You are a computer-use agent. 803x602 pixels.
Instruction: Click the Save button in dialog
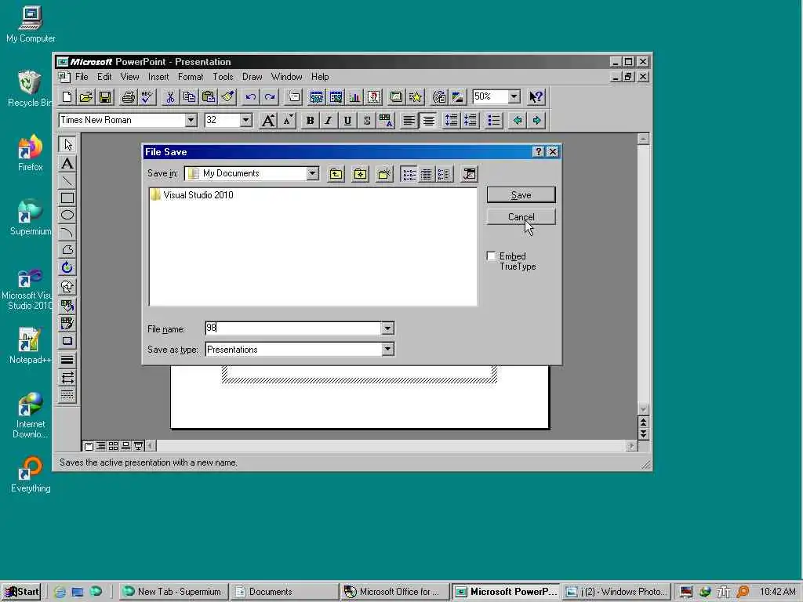click(x=521, y=195)
